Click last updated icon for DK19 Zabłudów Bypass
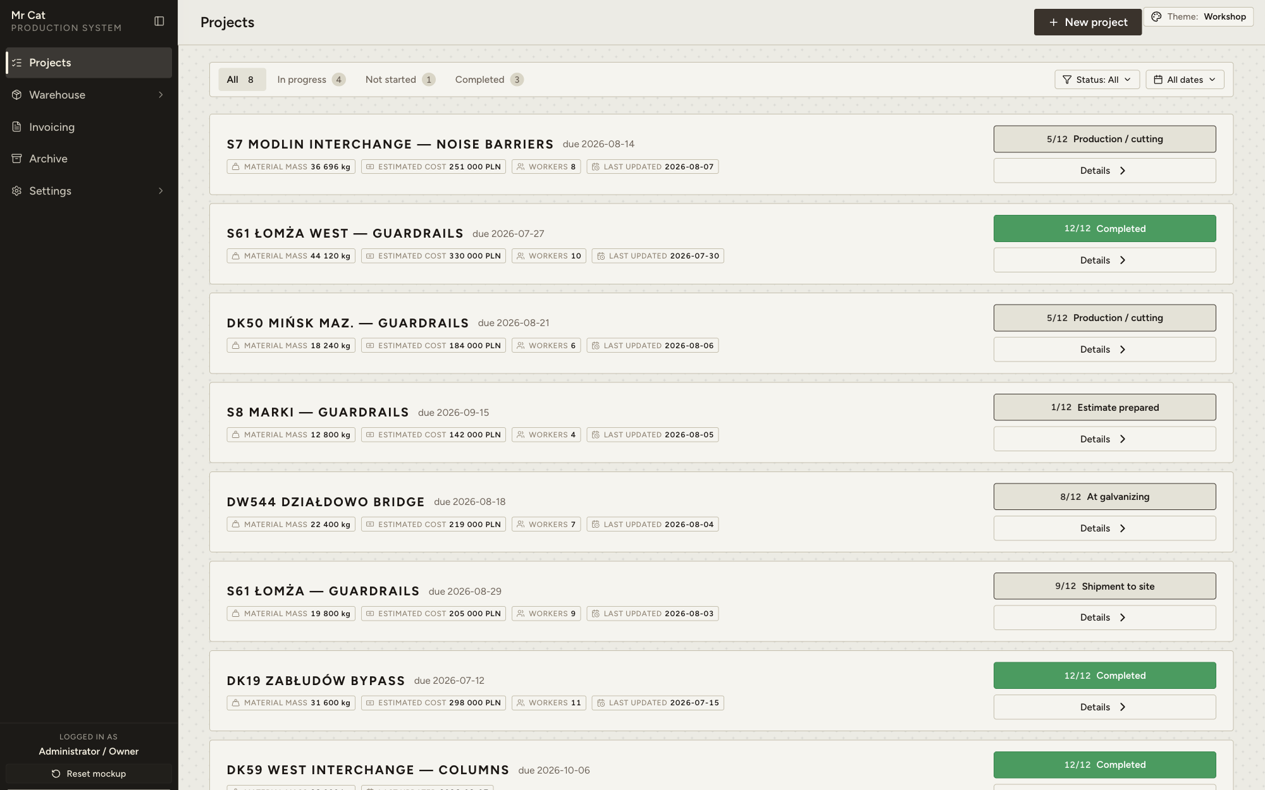 point(601,703)
